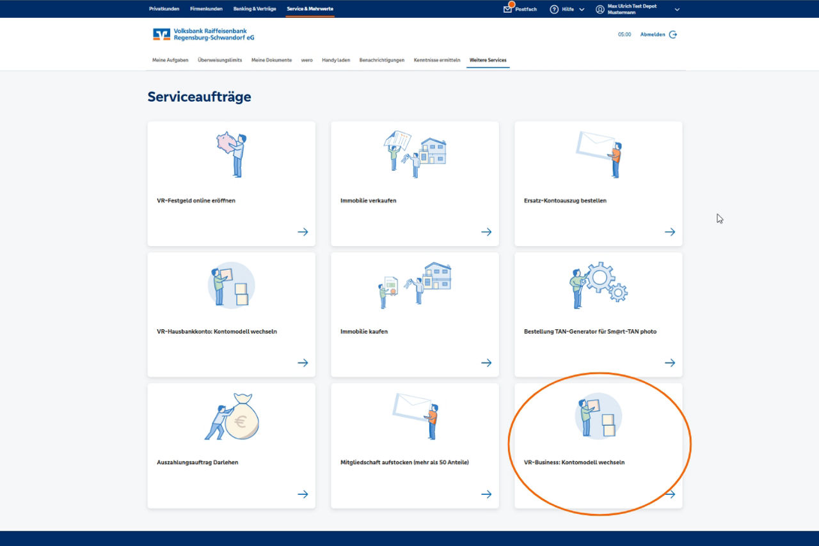This screenshot has width=819, height=546.
Task: Switch to the Benachrichtigungen tab
Action: (381, 59)
